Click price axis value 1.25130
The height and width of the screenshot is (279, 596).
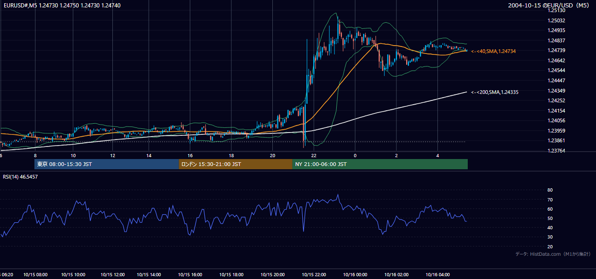click(557, 10)
